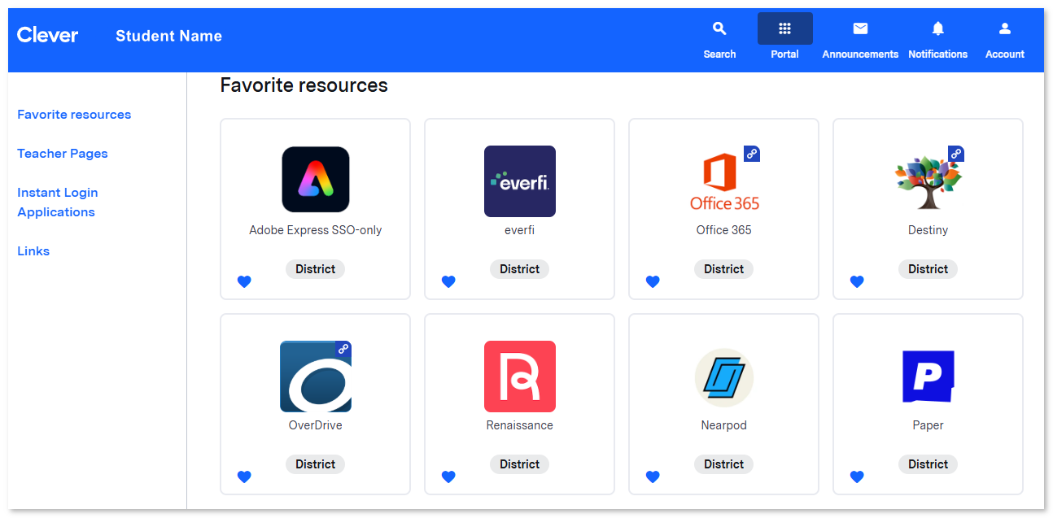Toggle the Office 365 favorite heart
Screen dimensions: 1053x518
pos(653,281)
